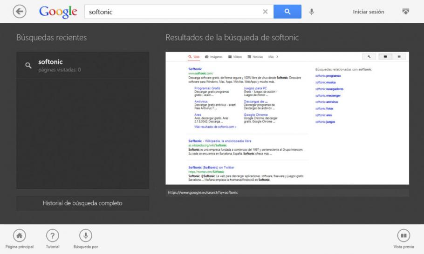Tap the Búsqueda por voice icon

[85, 234]
